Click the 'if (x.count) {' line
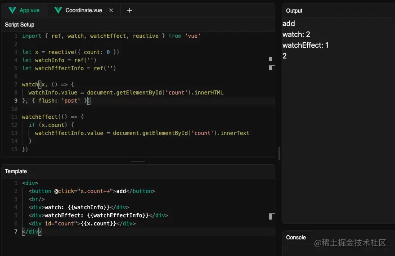The width and height of the screenshot is (395, 256). 51,125
